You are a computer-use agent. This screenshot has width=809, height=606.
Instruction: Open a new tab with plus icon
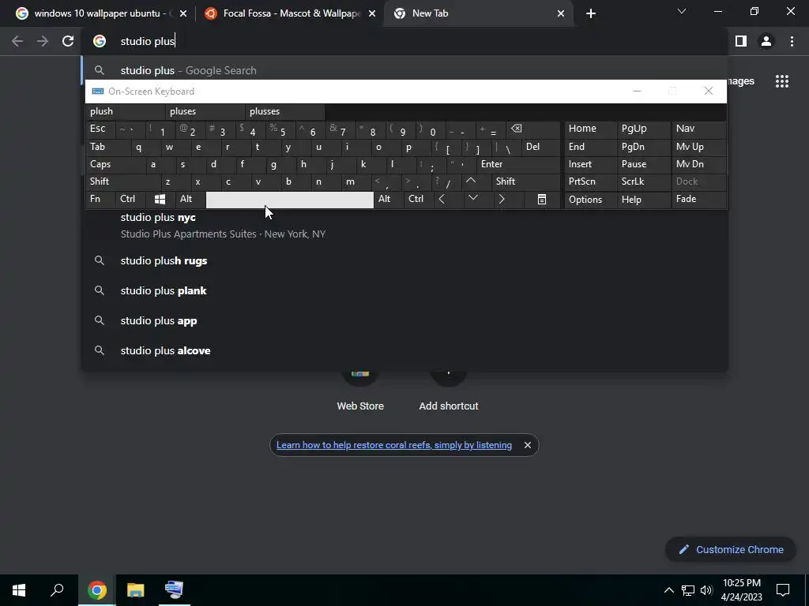tap(591, 13)
